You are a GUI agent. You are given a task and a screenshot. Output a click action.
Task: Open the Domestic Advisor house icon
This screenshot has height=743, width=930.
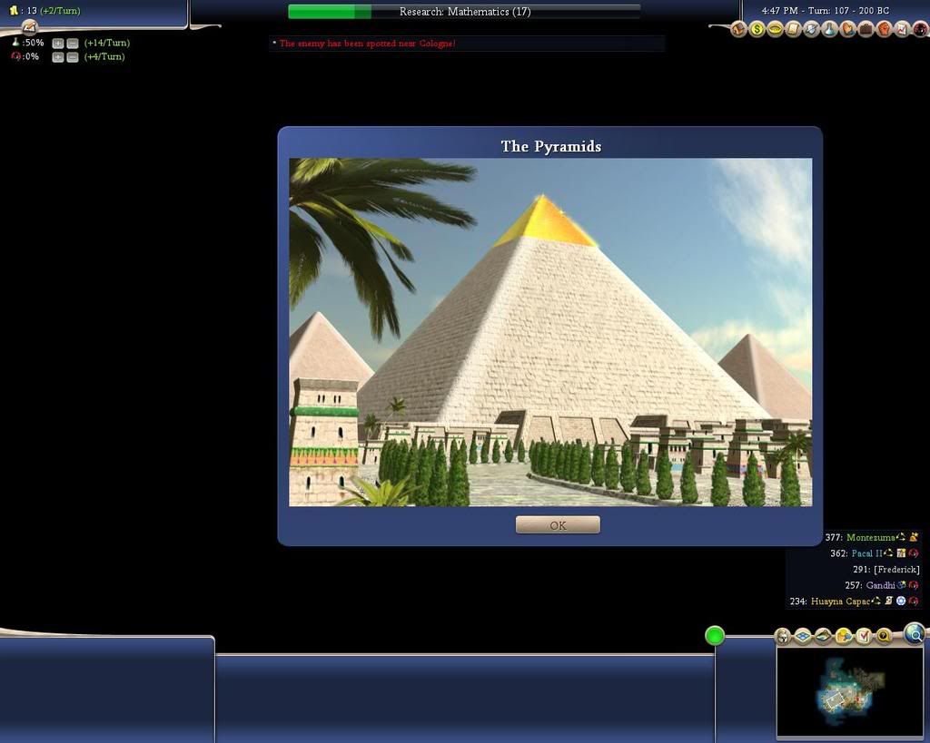(739, 29)
